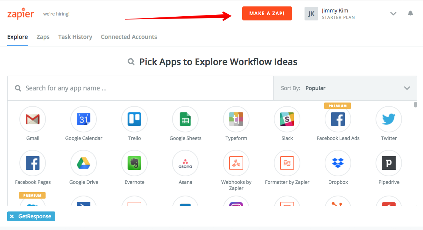The image size is (423, 230).
Task: Click the STARTER PLAN text
Action: (x=338, y=17)
